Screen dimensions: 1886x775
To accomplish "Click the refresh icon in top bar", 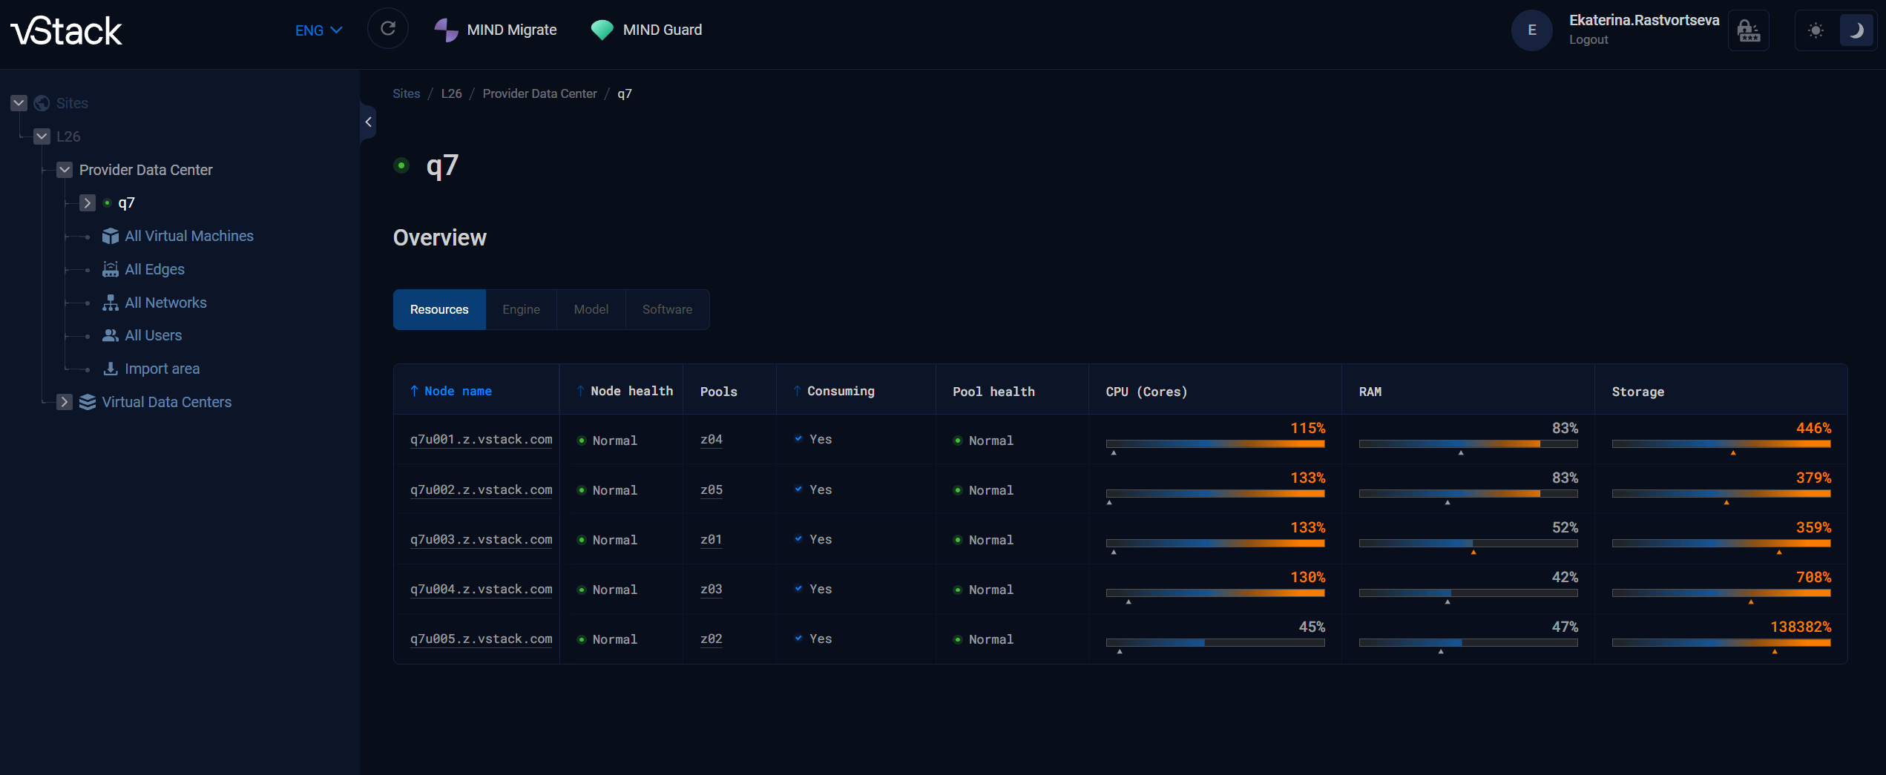I will point(387,29).
